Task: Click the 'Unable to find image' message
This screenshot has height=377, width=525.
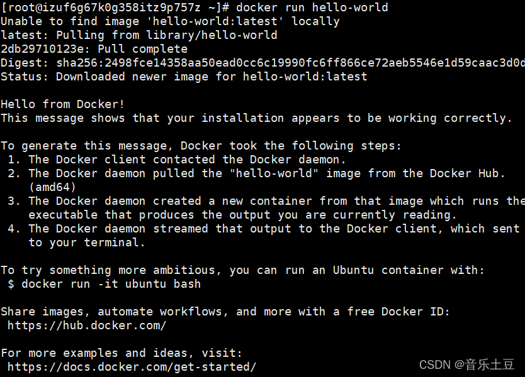Action: click(170, 21)
